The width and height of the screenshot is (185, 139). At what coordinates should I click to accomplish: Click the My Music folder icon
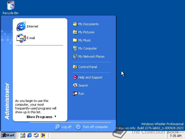pos(75,40)
